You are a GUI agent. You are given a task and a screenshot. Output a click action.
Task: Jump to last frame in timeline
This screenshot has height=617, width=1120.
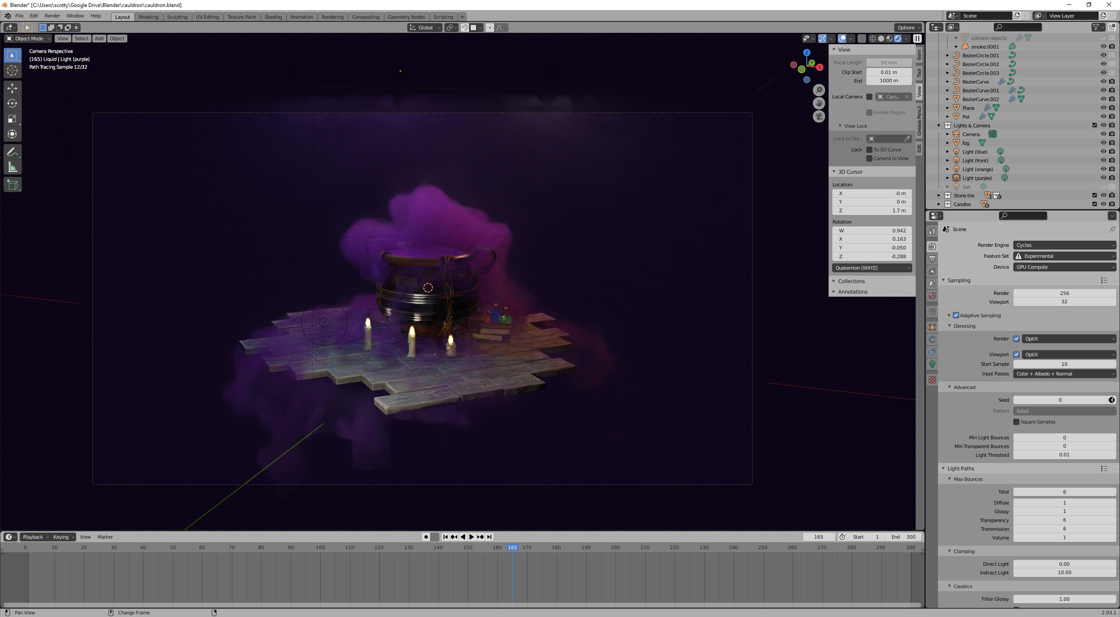490,537
